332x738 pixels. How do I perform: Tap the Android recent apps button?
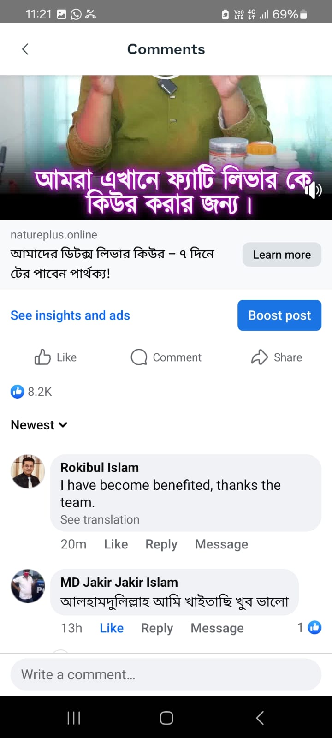coord(74,718)
